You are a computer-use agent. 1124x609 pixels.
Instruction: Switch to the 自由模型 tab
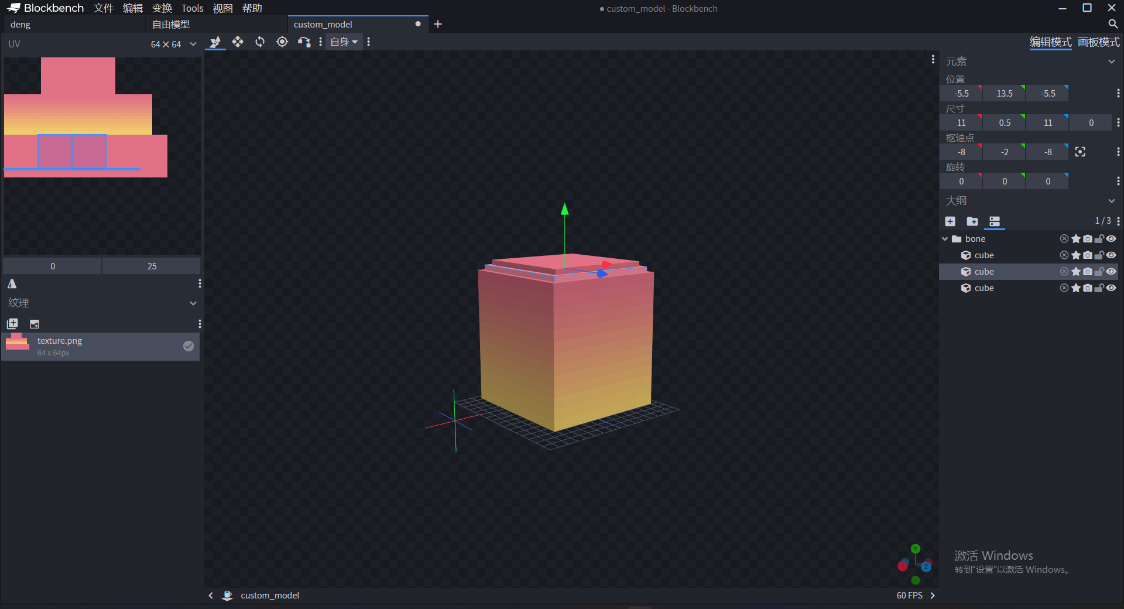[x=171, y=25]
